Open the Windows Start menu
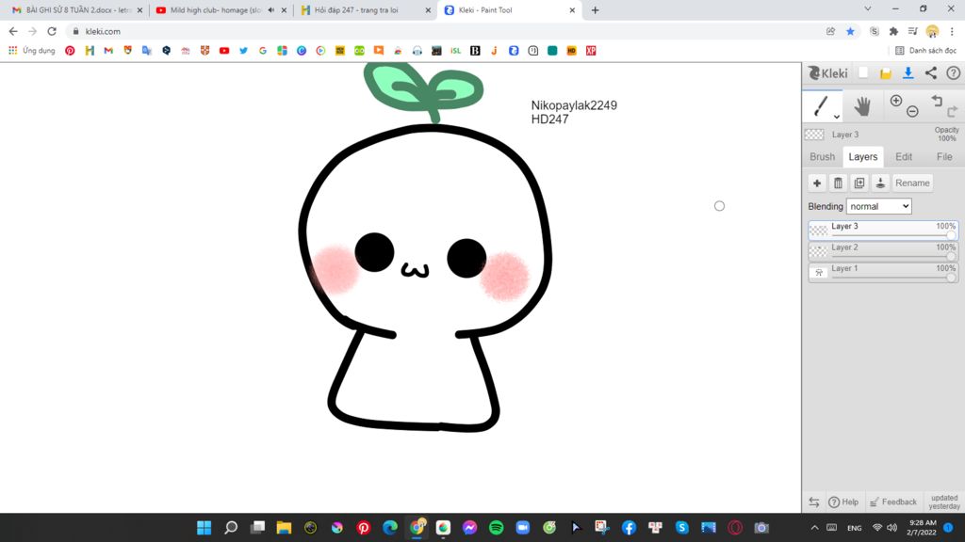The height and width of the screenshot is (542, 965). (204, 527)
